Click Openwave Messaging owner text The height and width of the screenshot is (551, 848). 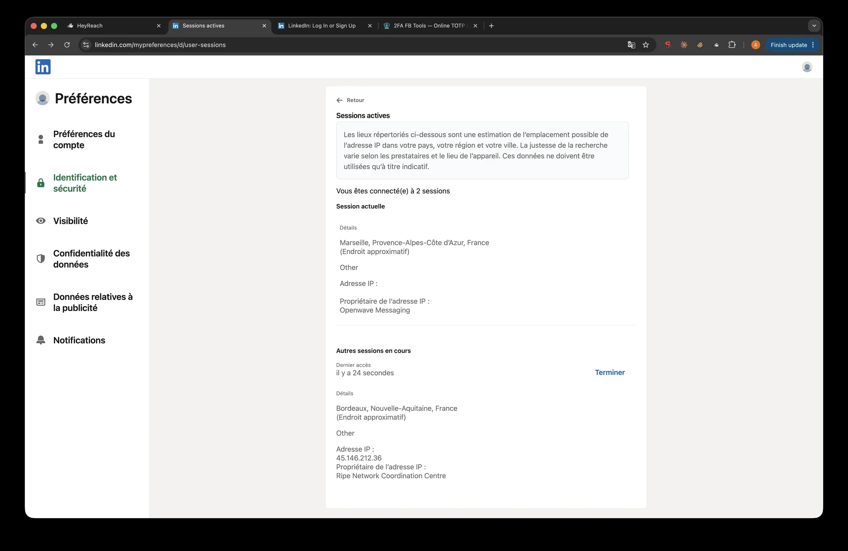click(x=375, y=310)
